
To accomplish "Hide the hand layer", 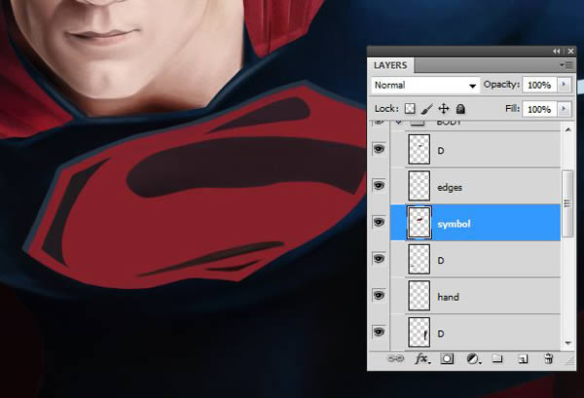I will click(x=380, y=296).
